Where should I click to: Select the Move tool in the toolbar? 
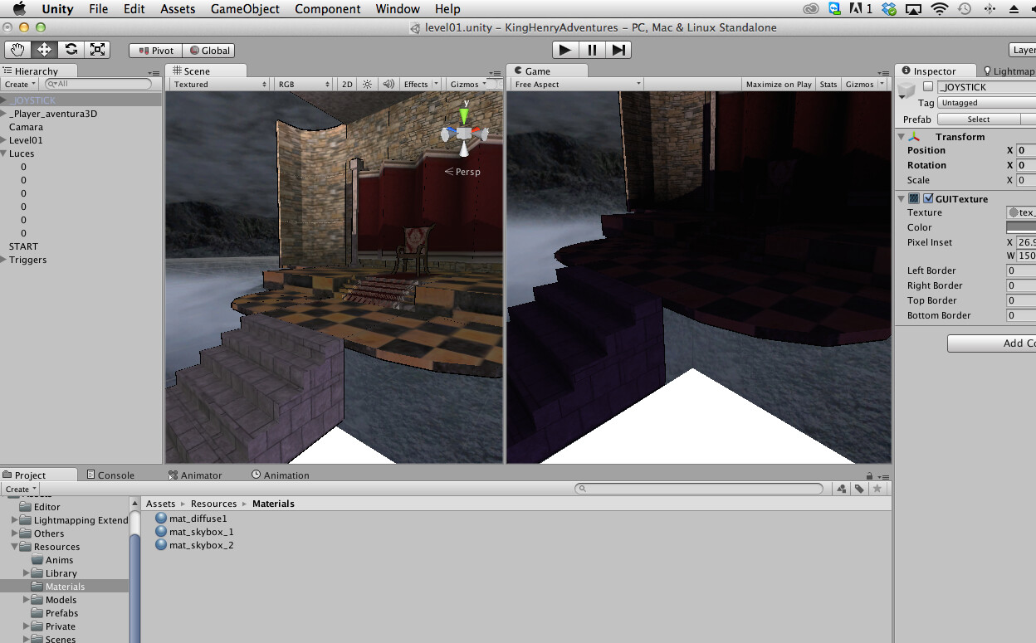point(43,50)
